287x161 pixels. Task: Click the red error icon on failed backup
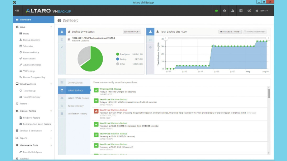pos(96,112)
